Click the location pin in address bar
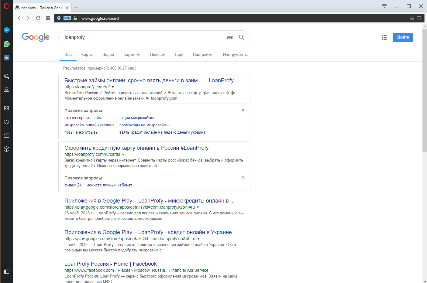The height and width of the screenshot is (283, 427). [x=59, y=18]
